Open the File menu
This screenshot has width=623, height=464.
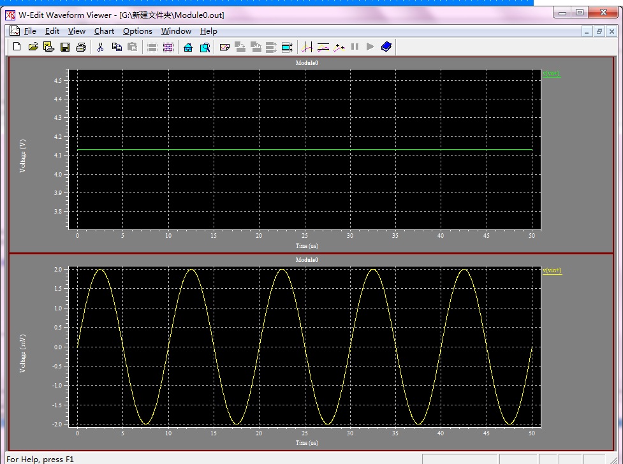point(30,31)
